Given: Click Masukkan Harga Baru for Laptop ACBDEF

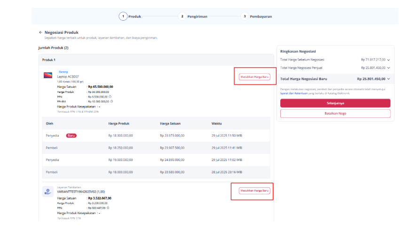Looking at the screenshot, I should 254,77.
